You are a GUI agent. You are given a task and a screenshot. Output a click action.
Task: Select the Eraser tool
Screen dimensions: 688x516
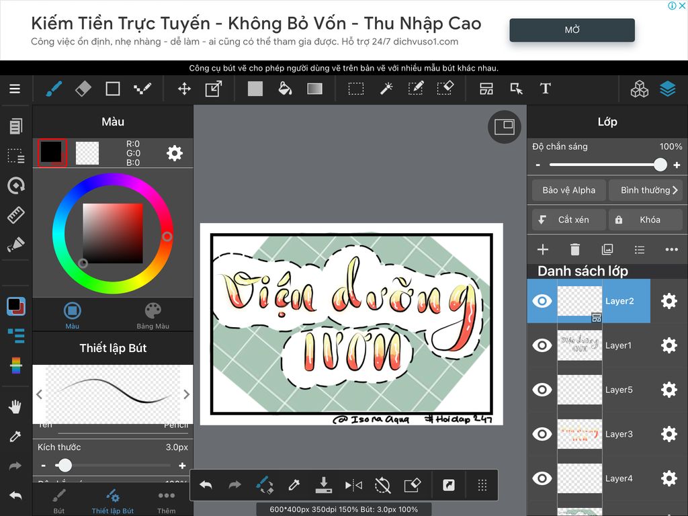tap(83, 89)
